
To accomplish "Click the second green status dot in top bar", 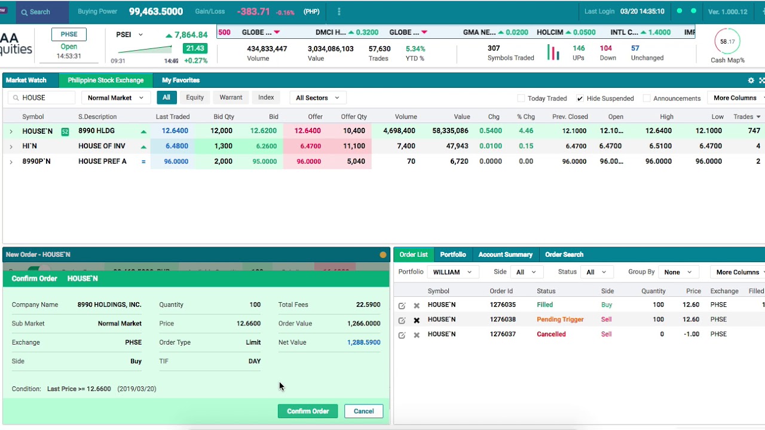I will pyautogui.click(x=693, y=11).
